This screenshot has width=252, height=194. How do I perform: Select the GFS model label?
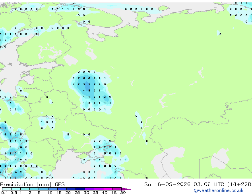pos(60,184)
